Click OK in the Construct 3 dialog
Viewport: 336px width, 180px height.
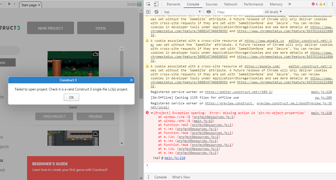coord(71,97)
